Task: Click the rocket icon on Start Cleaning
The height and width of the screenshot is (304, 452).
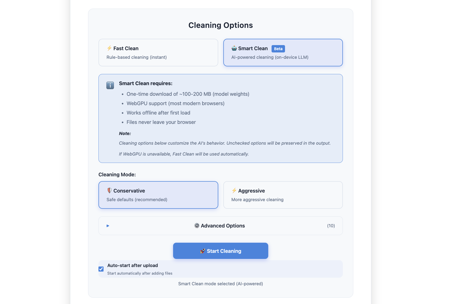Action: (x=202, y=251)
